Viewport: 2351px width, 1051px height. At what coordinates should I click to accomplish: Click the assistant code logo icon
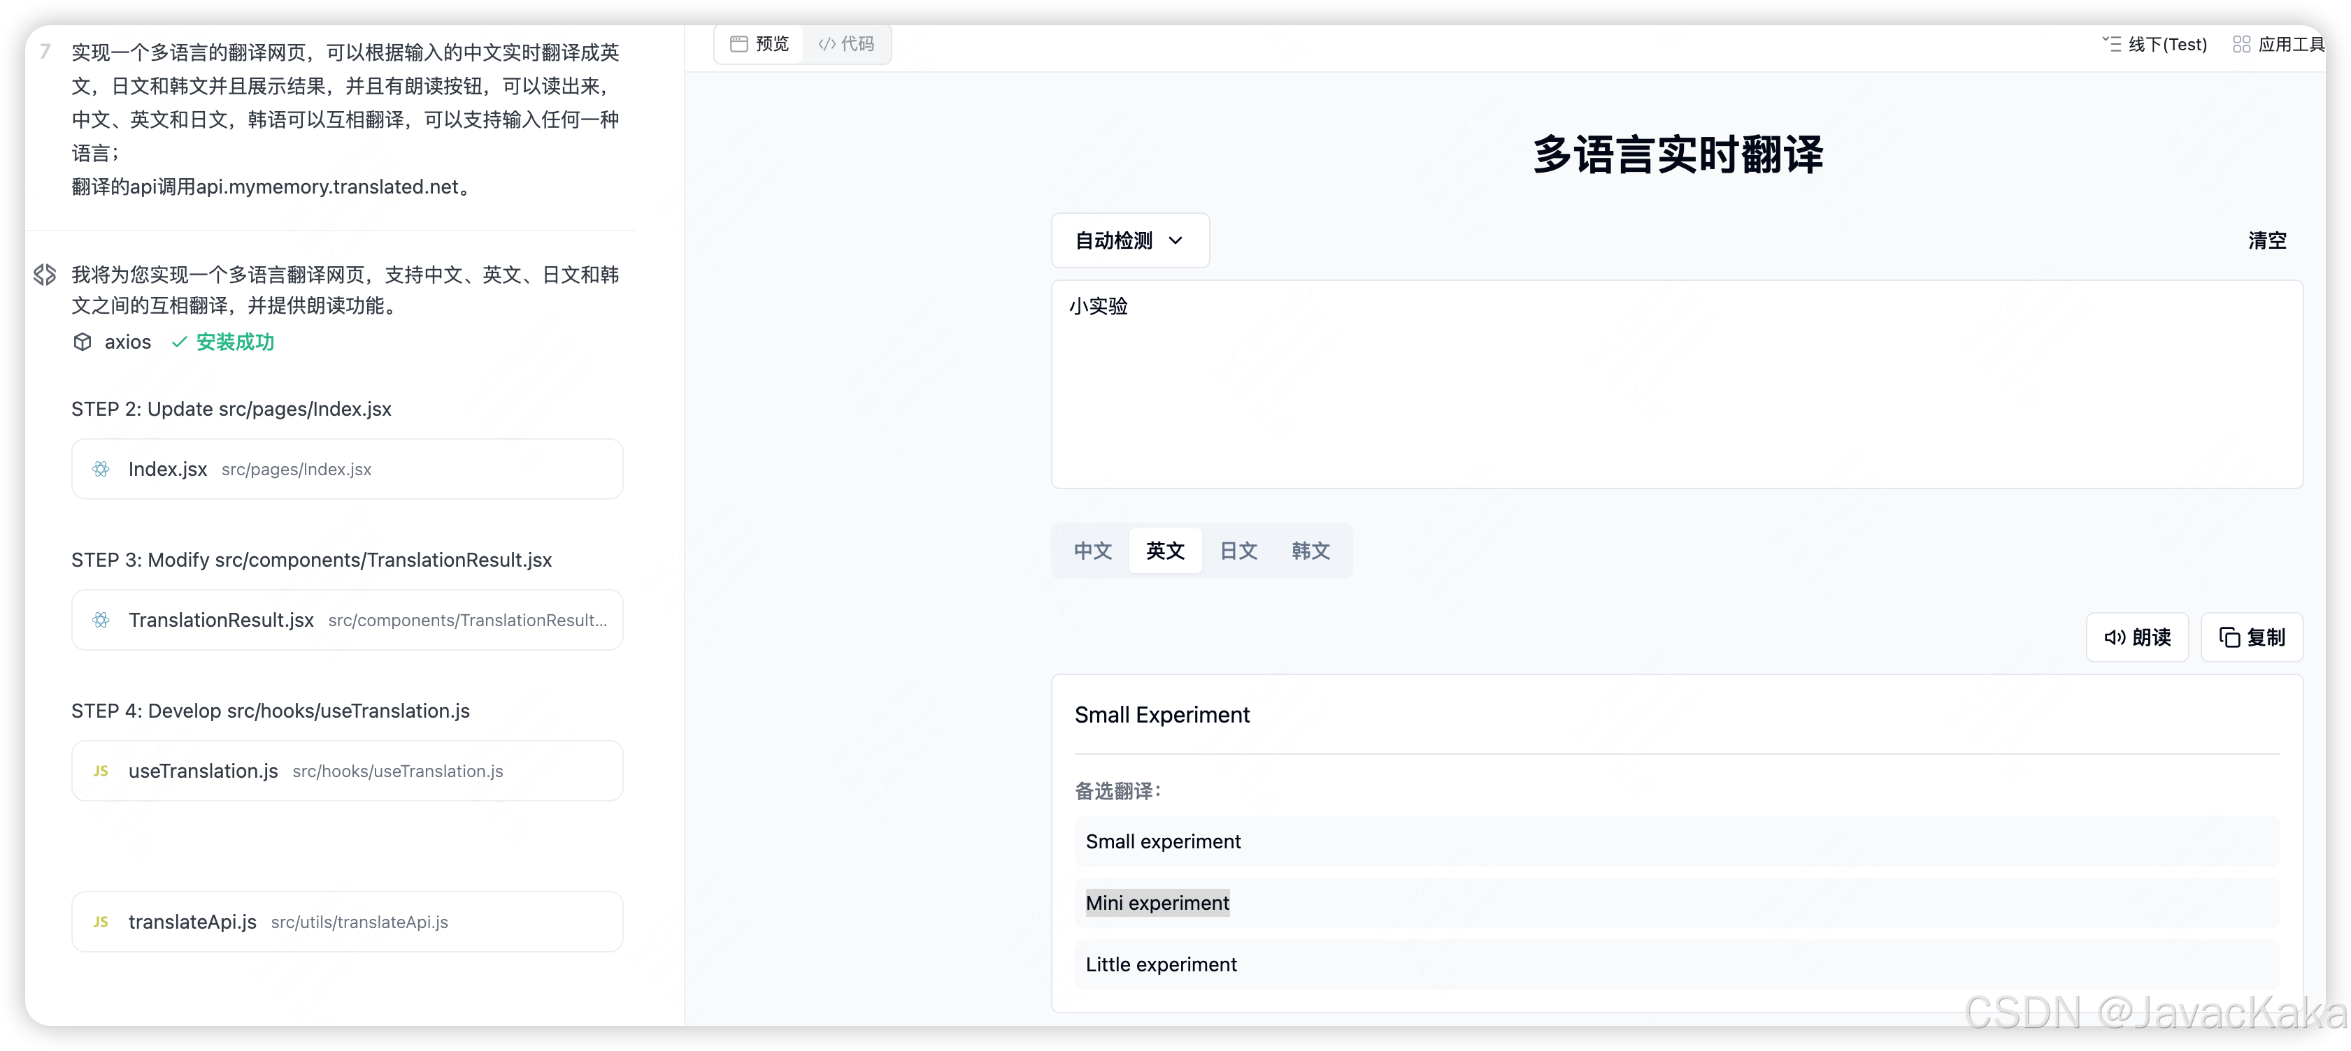45,275
